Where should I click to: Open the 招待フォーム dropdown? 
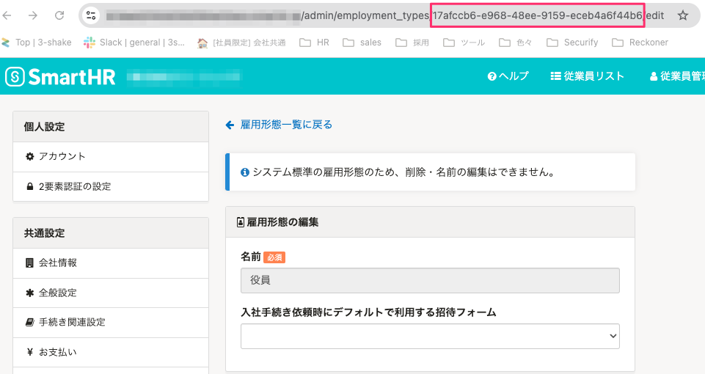[430, 337]
